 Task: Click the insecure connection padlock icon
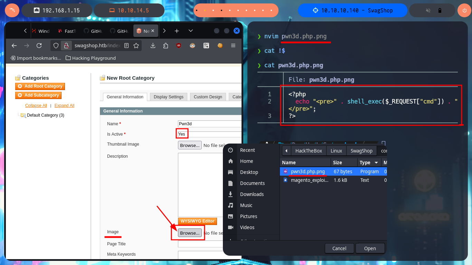tap(66, 46)
